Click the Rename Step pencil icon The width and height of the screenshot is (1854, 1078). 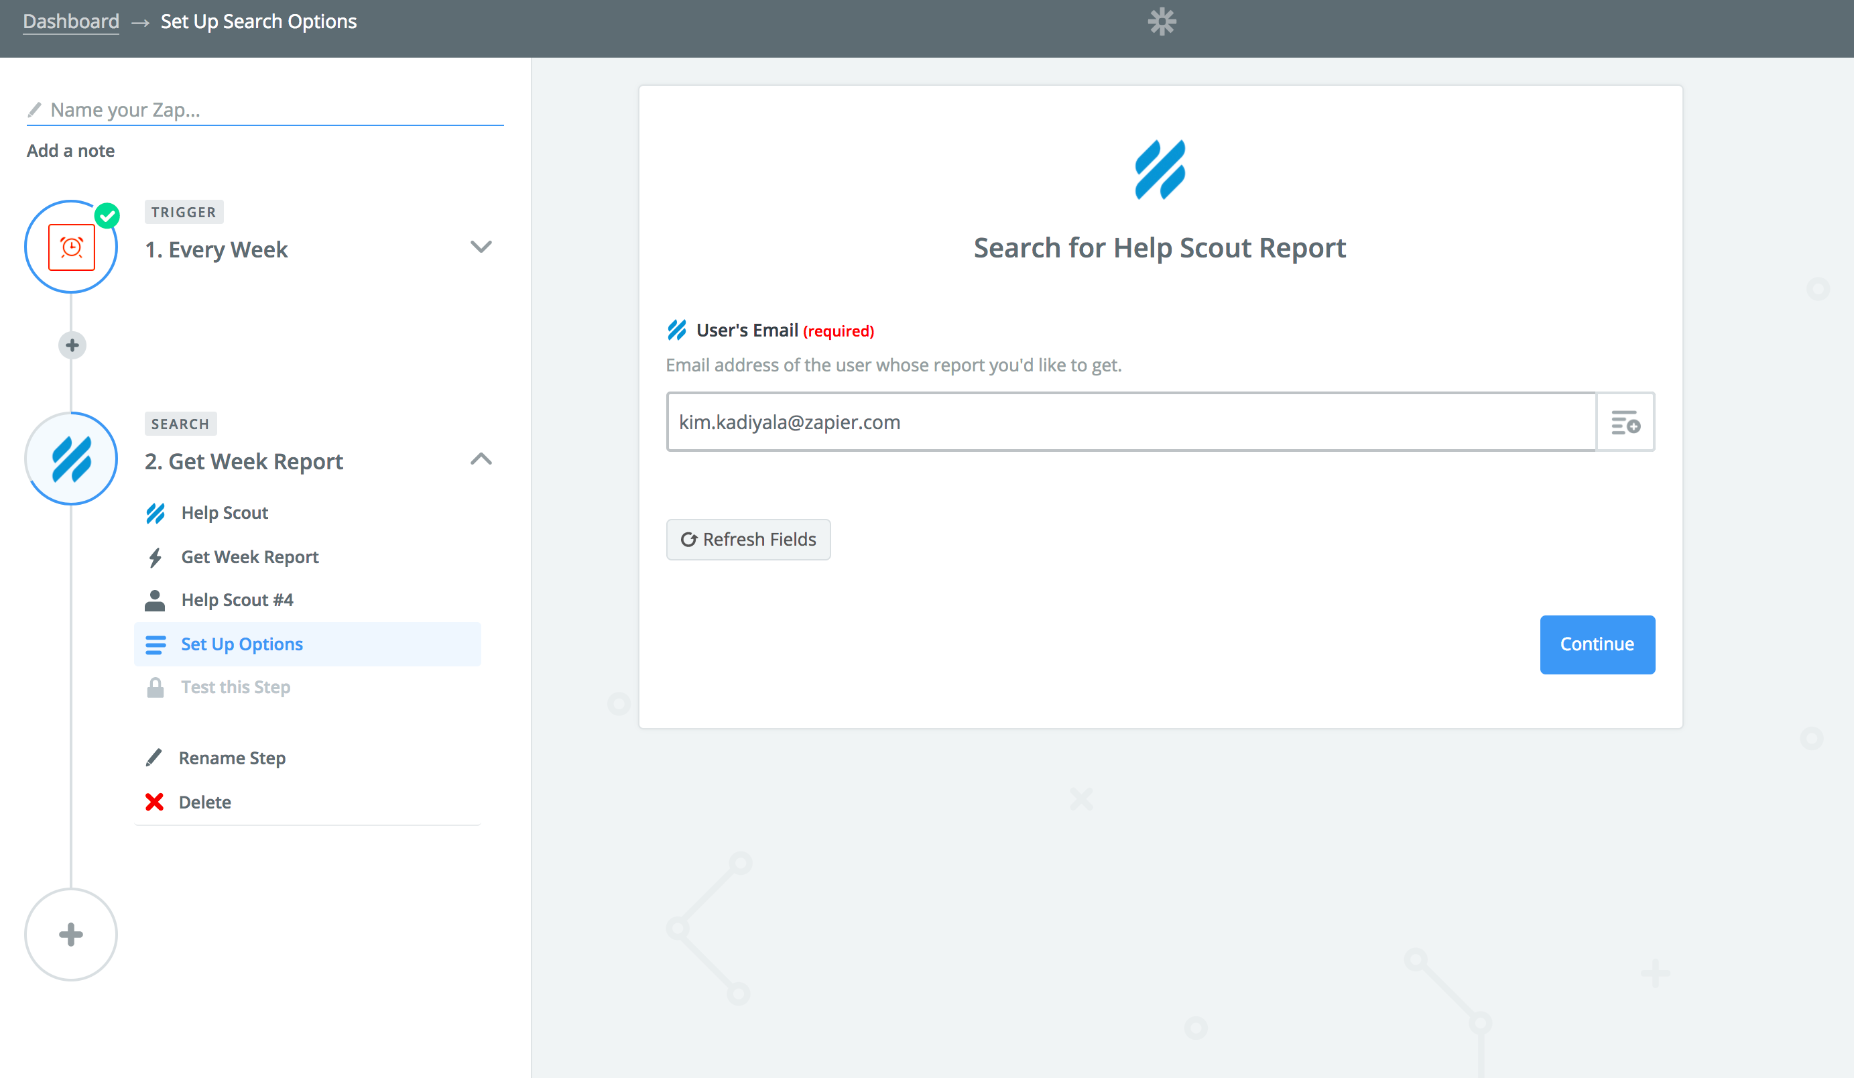click(153, 758)
